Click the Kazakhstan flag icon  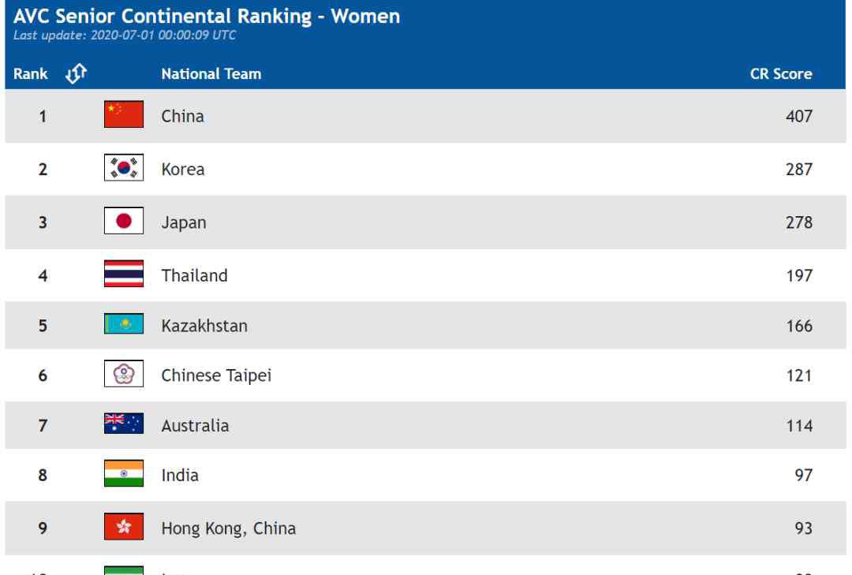coord(124,324)
